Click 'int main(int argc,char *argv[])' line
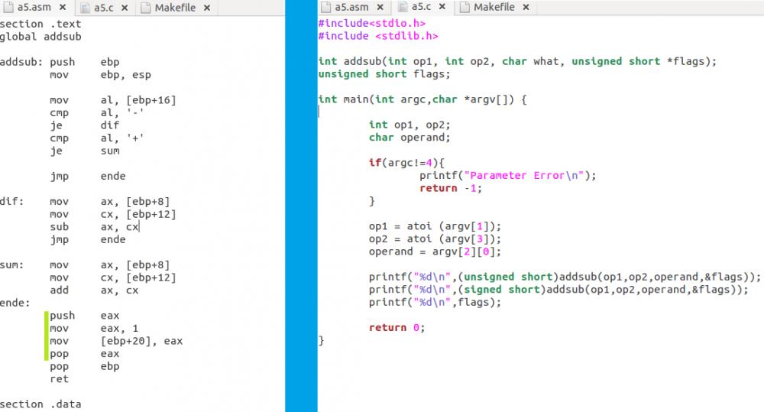Screen dimensions: 764x412 422,99
